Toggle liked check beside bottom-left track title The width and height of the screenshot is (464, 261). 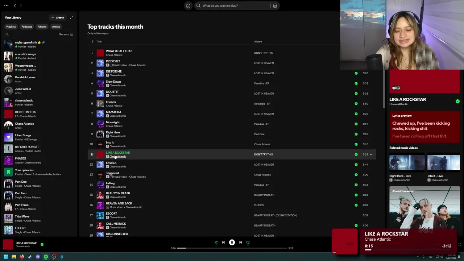tap(42, 244)
